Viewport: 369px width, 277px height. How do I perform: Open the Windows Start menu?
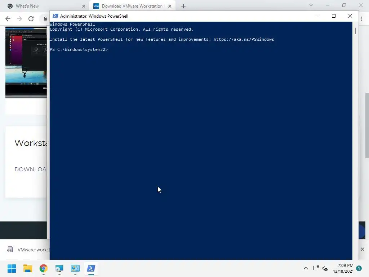[12, 268]
